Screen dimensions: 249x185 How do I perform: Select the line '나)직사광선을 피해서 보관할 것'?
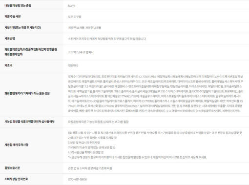(x=86, y=152)
